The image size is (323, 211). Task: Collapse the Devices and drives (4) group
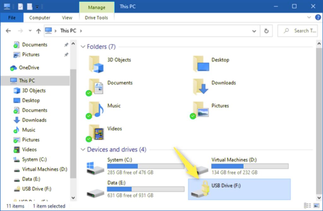pos(83,150)
